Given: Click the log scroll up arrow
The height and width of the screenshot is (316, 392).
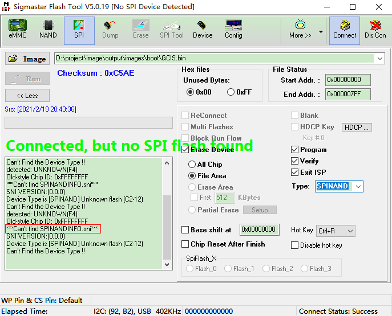Looking at the screenshot, I should point(167,163).
